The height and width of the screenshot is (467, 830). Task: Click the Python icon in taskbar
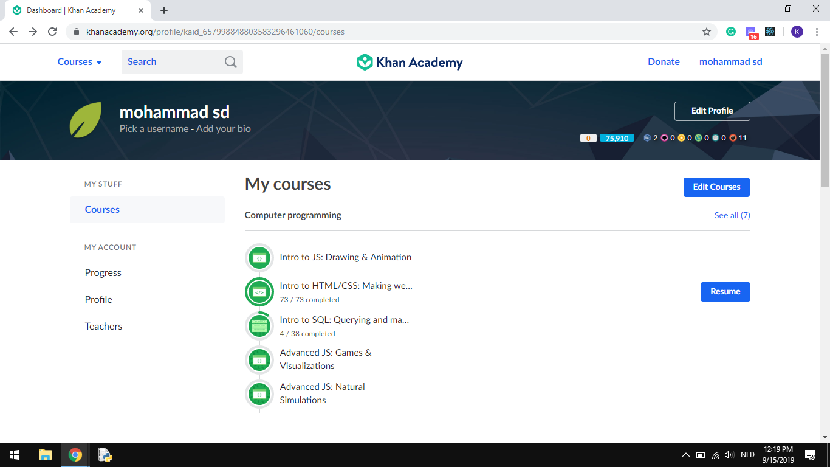(105, 455)
